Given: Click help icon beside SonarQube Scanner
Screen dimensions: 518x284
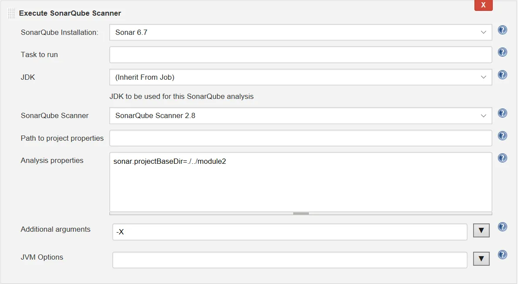Looking at the screenshot, I should pos(502,113).
